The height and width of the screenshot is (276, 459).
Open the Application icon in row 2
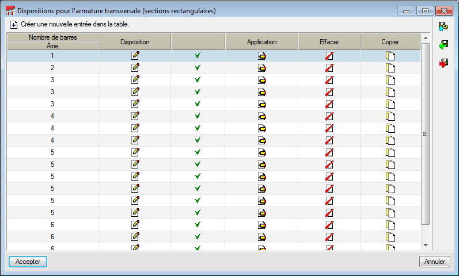[x=262, y=68]
